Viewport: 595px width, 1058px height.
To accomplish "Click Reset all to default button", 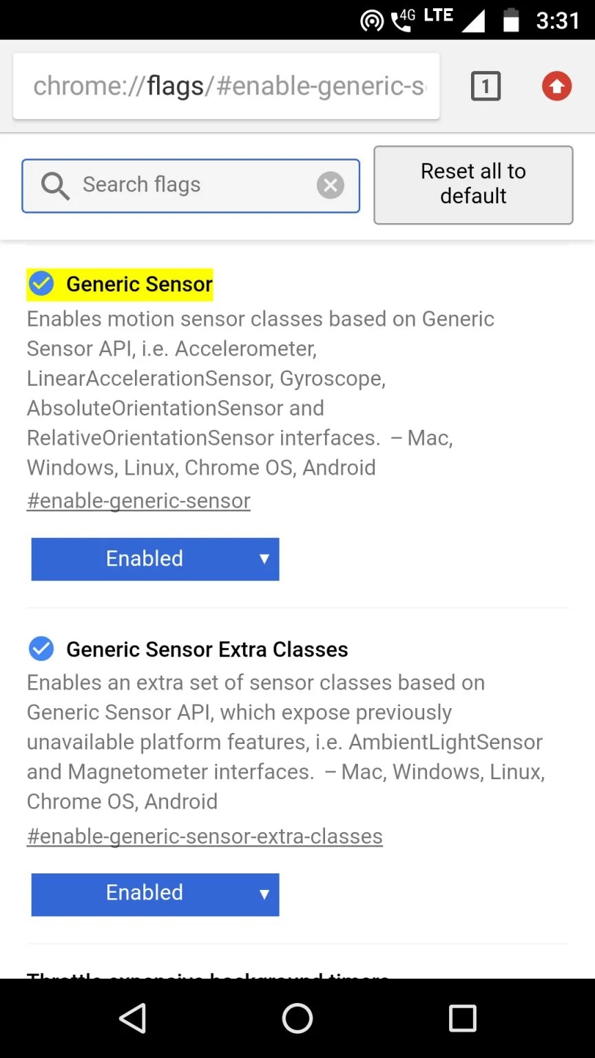I will pos(473,185).
